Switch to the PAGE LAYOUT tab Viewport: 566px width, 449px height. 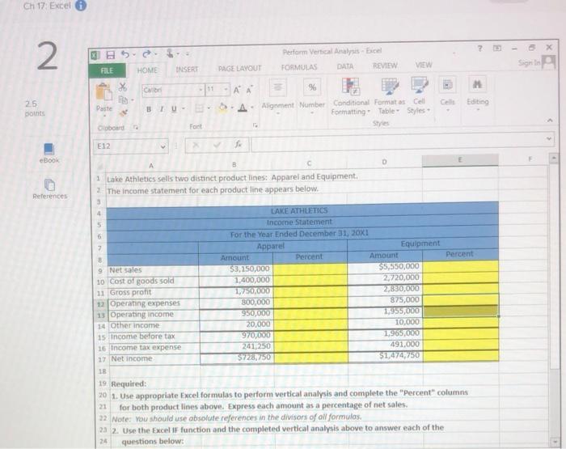239,68
